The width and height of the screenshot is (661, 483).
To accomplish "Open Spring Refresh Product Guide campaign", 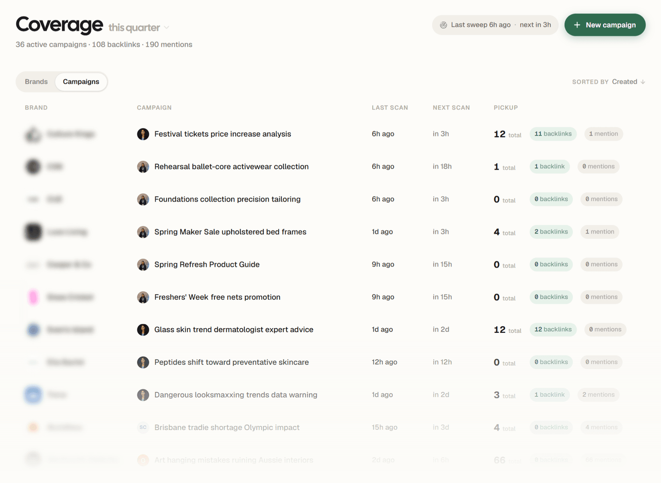I will pos(207,265).
